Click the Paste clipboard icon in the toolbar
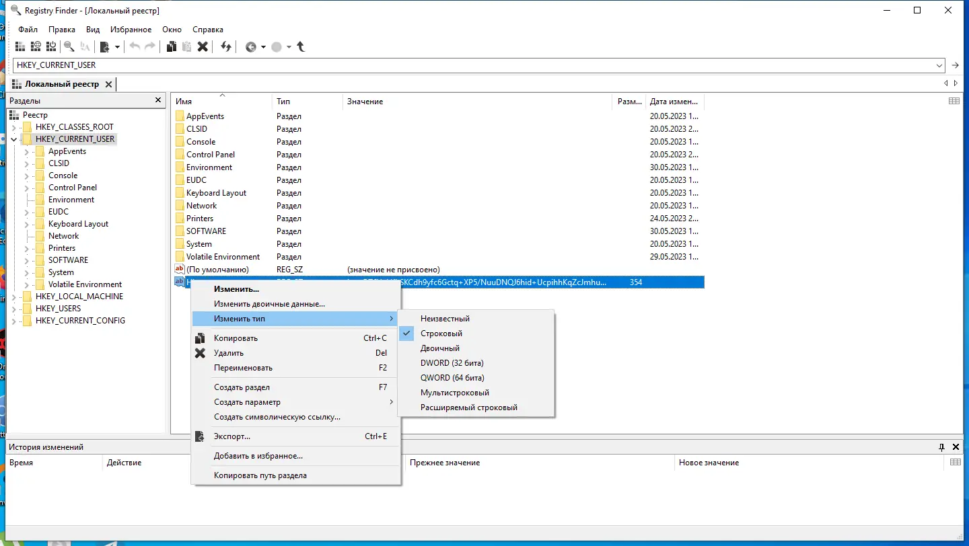Screen dimensions: 969x546 click(x=186, y=46)
